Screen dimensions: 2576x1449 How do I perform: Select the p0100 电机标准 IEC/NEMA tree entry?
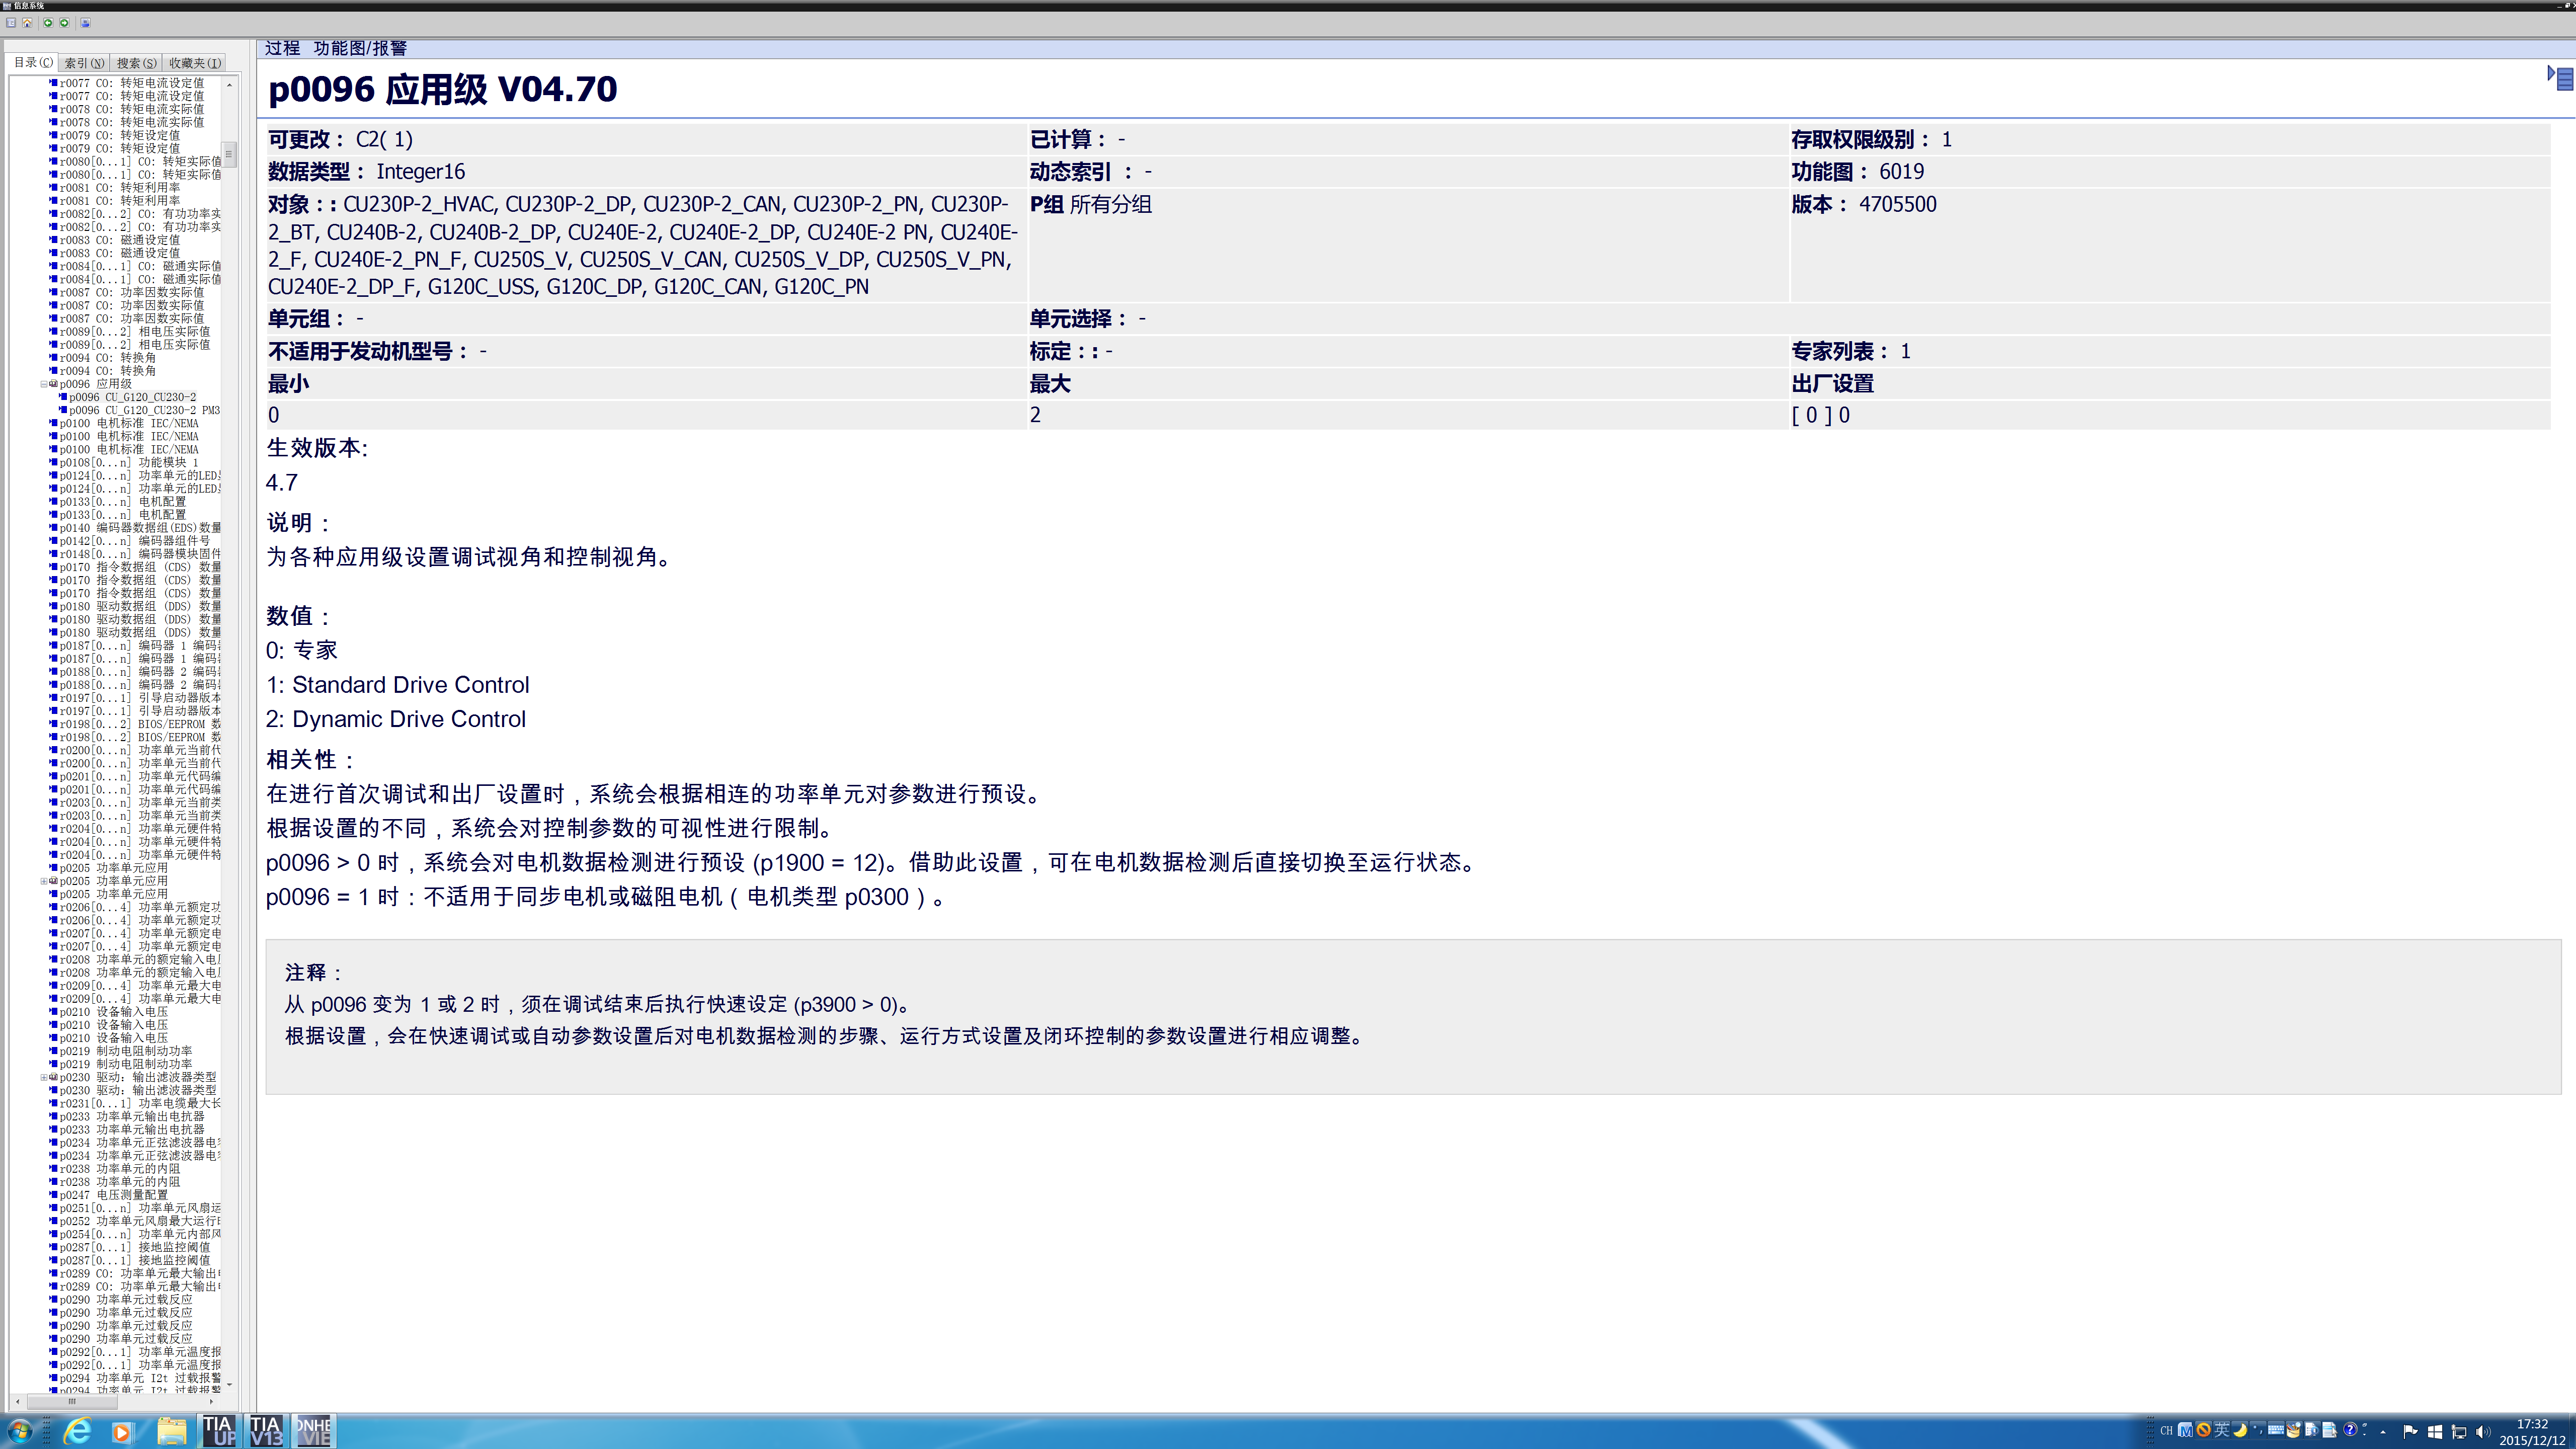pos(128,423)
